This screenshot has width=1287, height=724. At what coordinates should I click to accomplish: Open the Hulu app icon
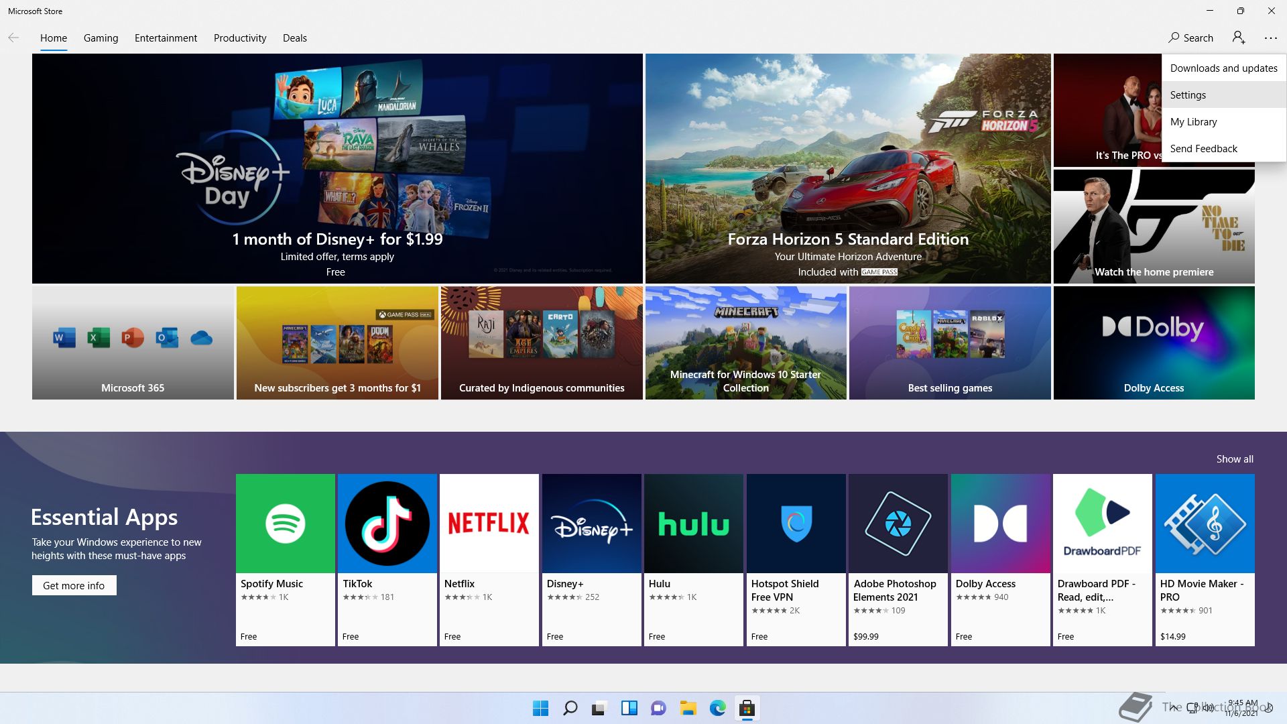click(x=694, y=524)
